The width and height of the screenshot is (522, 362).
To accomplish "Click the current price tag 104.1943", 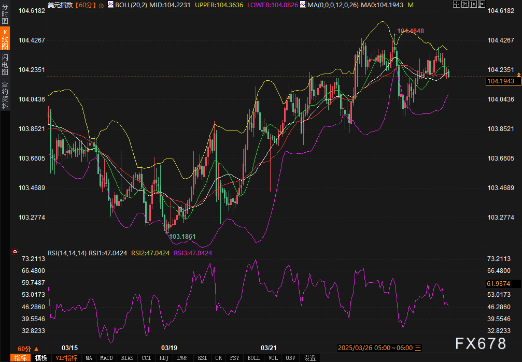I will tap(503, 81).
